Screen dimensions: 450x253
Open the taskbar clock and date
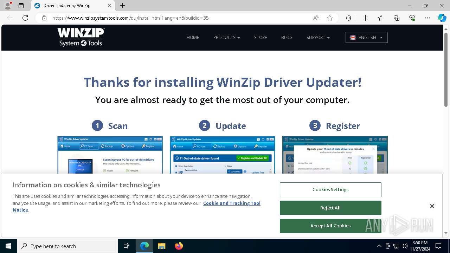point(420,246)
